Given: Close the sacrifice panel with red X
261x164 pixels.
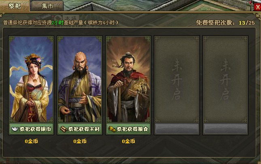Looking at the screenshot, I should [x=257, y=7].
